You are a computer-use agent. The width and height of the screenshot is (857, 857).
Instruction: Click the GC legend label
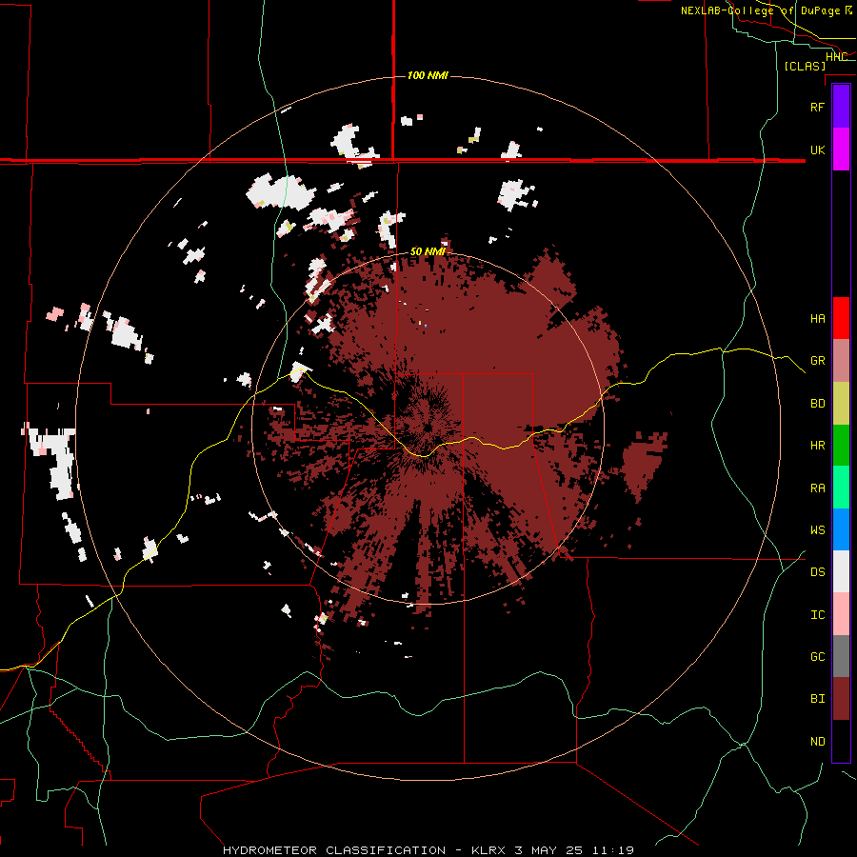817,657
